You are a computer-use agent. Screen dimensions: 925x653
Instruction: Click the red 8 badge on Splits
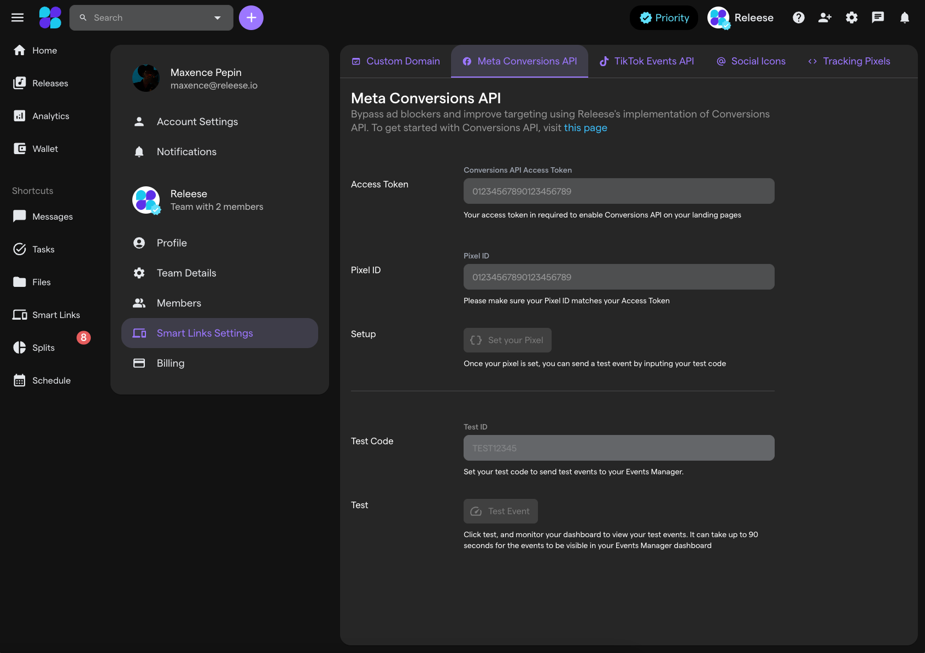[84, 338]
